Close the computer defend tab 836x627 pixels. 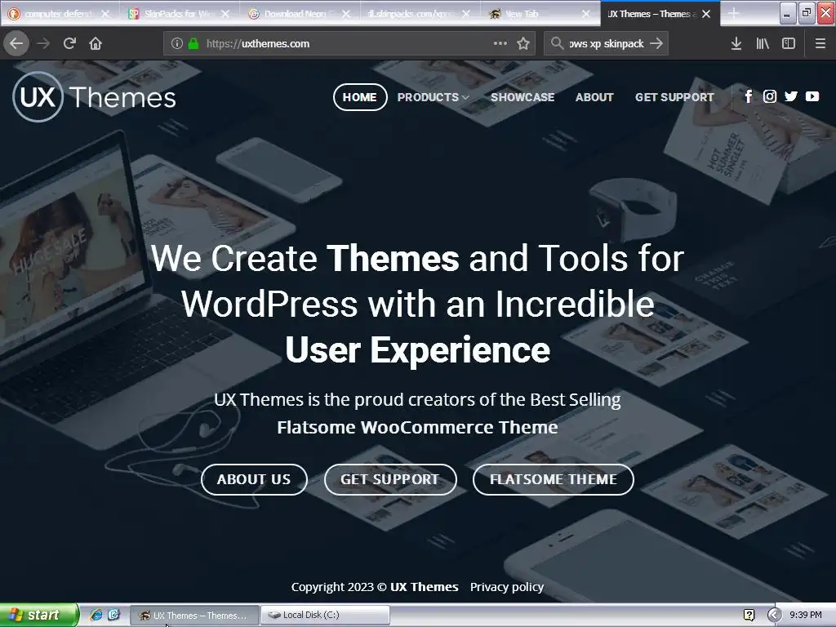pos(105,14)
